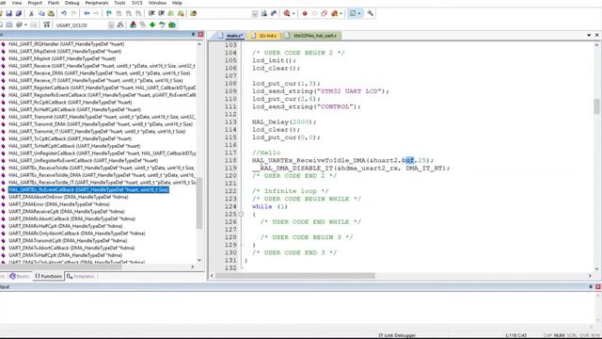Collapse the while loop fold at line 125
The width and height of the screenshot is (602, 339).
[x=241, y=214]
